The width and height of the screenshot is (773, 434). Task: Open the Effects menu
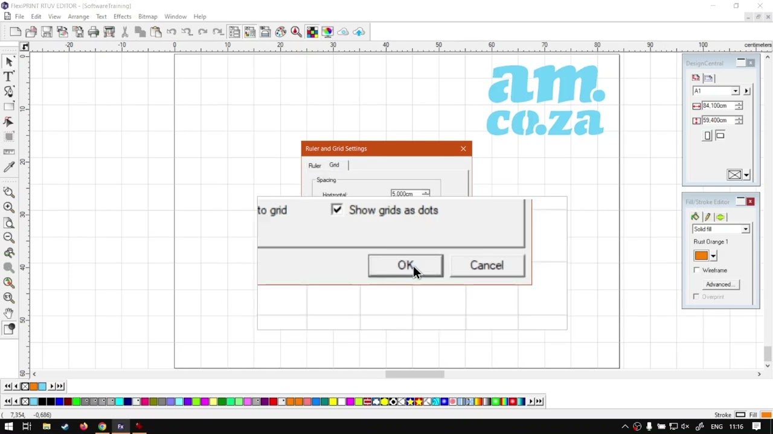click(x=122, y=16)
